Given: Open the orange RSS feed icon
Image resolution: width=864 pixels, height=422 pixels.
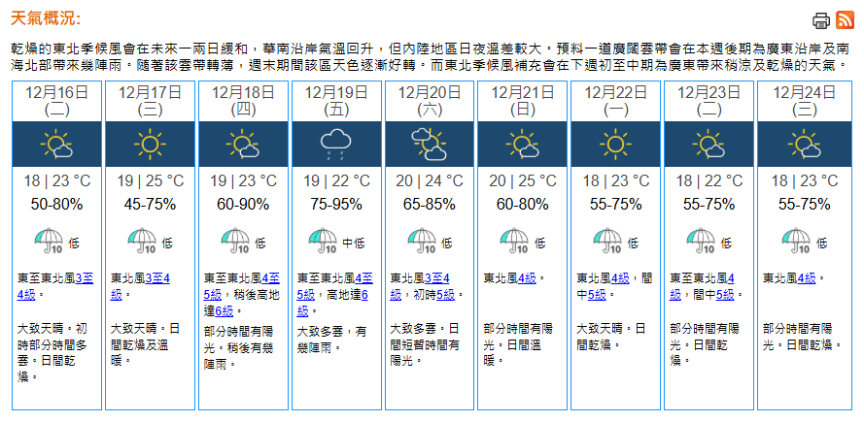Looking at the screenshot, I should (846, 20).
